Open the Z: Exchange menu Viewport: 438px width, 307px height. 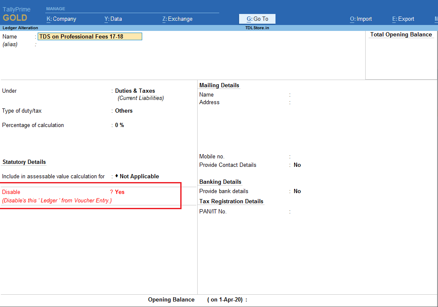(x=177, y=19)
